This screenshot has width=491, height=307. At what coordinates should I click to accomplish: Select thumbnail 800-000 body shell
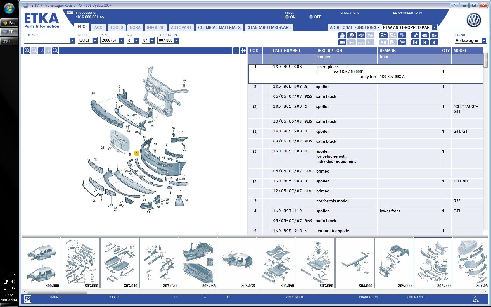41,263
